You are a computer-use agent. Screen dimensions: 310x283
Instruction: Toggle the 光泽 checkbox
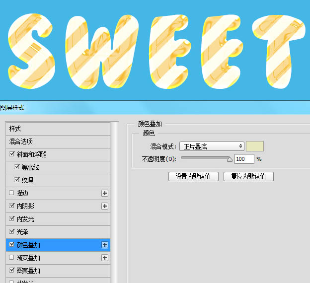[11, 231]
